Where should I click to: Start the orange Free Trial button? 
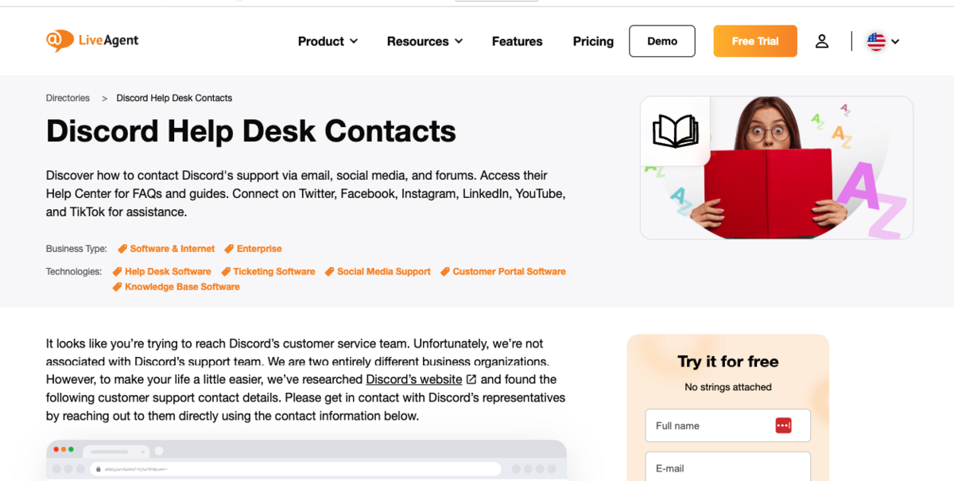tap(754, 41)
